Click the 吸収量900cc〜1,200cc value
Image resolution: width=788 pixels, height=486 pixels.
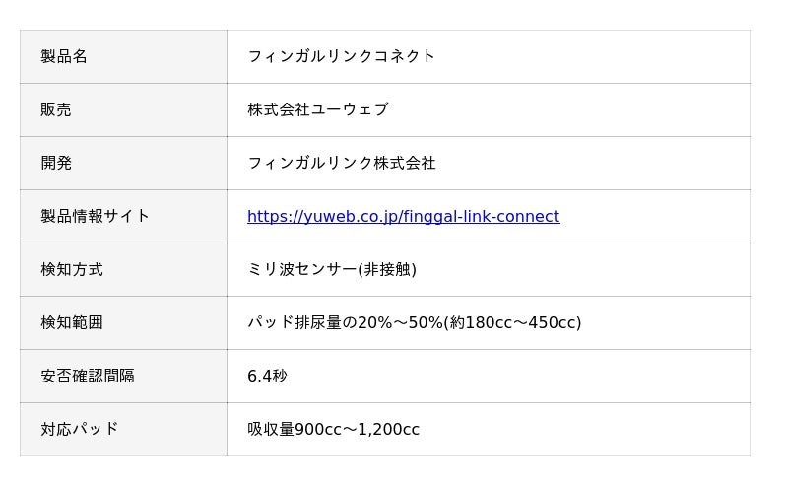coord(333,430)
